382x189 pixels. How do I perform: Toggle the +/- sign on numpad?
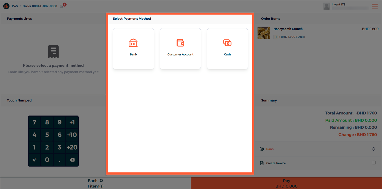pos(34,160)
